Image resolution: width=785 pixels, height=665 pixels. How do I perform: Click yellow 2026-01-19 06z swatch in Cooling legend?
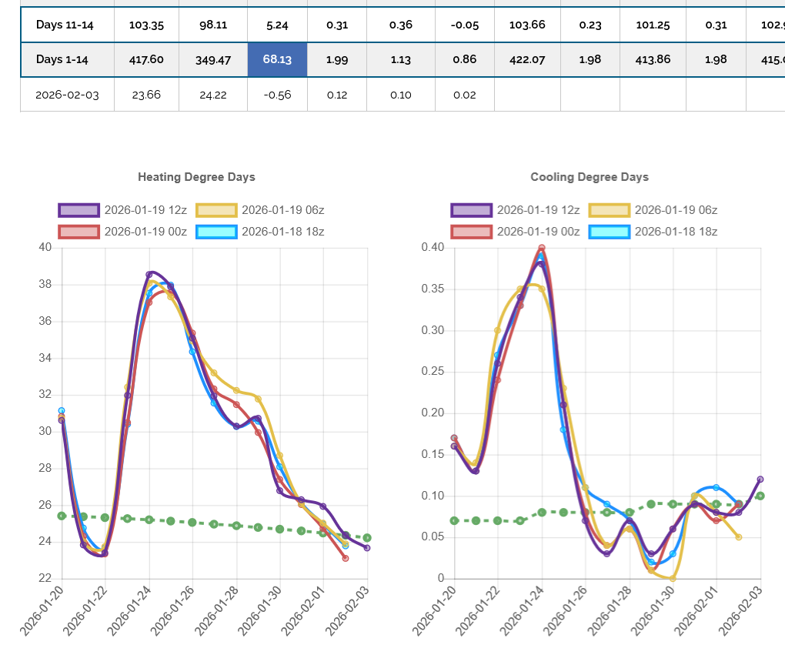point(609,210)
